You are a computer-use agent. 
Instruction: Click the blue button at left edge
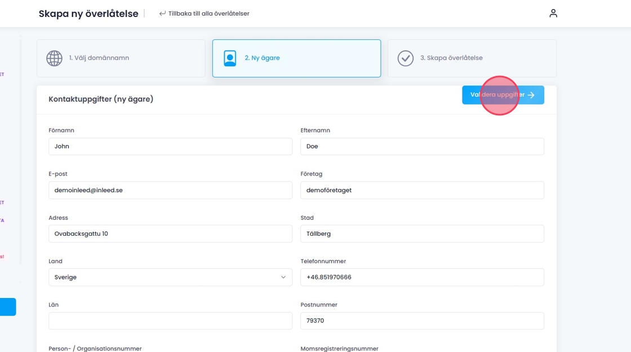point(8,307)
